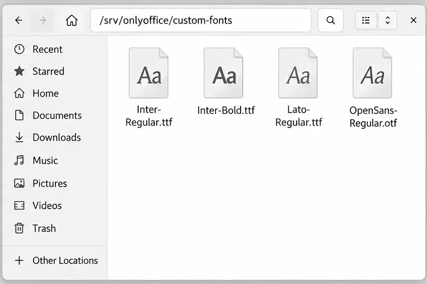Switch to list view using the view toggle
Viewport: 427px width, 284px height.
366,20
